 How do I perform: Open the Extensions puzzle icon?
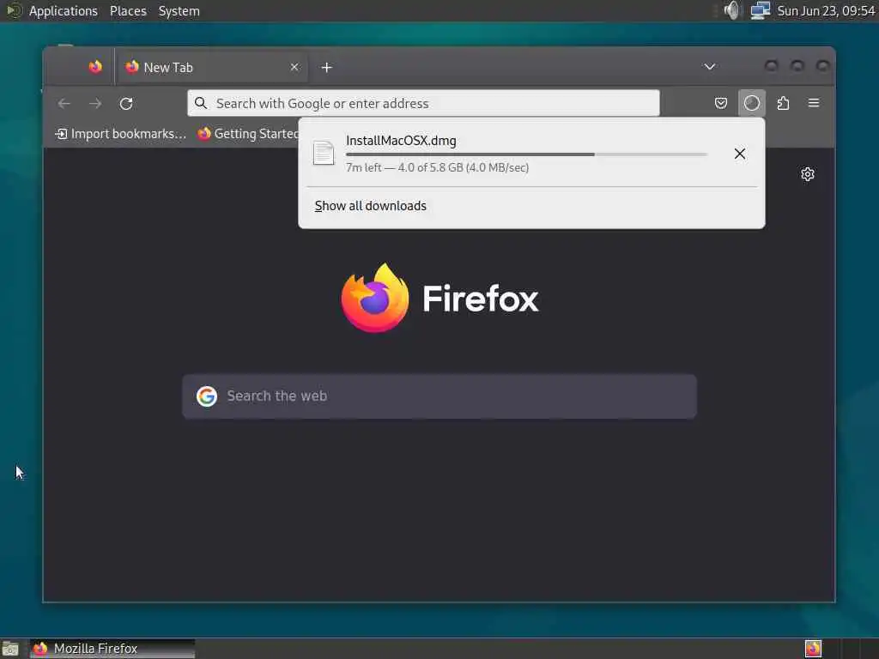(783, 103)
